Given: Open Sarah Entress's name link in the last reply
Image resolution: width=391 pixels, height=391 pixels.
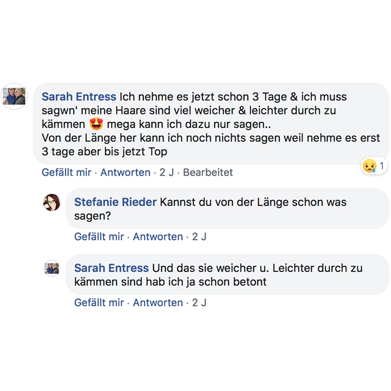Looking at the screenshot, I should pos(111,268).
